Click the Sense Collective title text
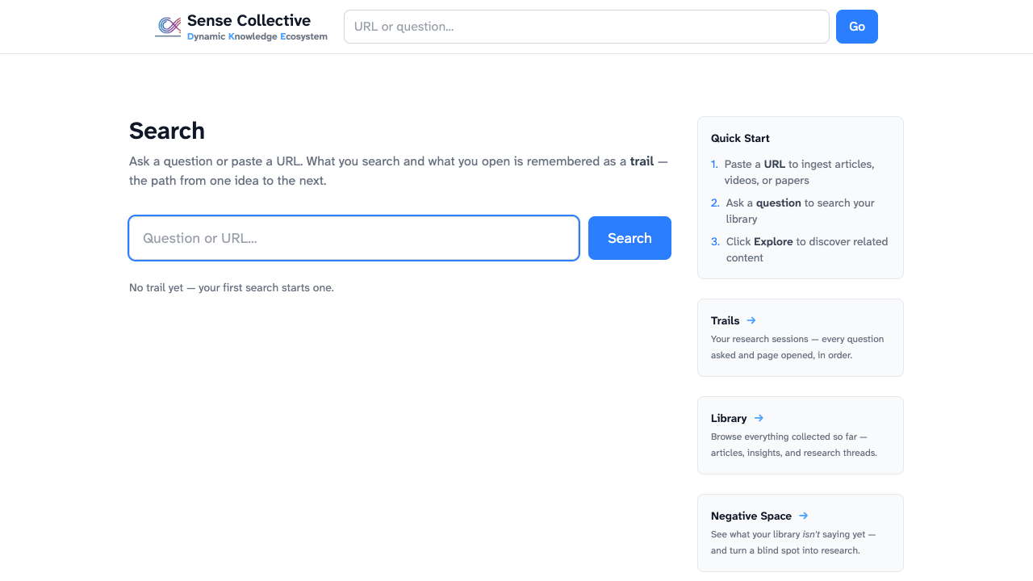This screenshot has height=581, width=1033. [249, 20]
